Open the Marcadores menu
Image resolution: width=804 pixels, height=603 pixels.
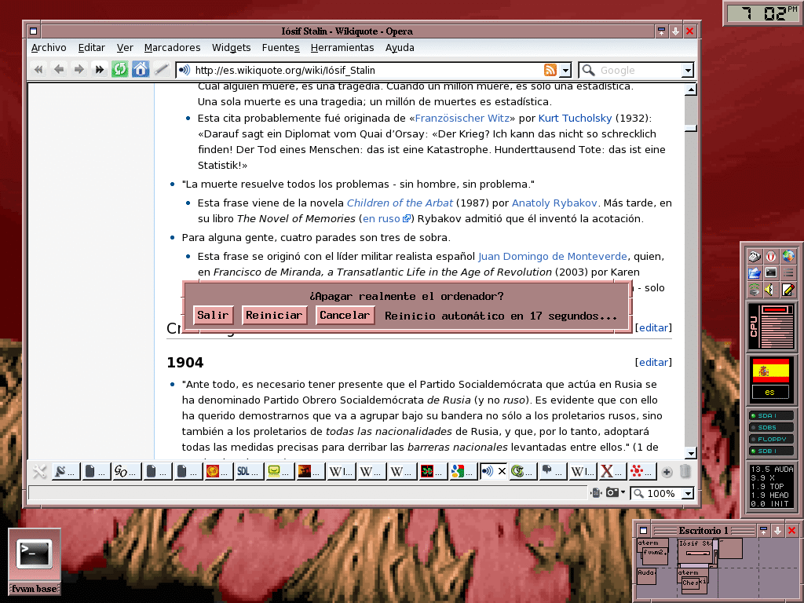coord(172,48)
